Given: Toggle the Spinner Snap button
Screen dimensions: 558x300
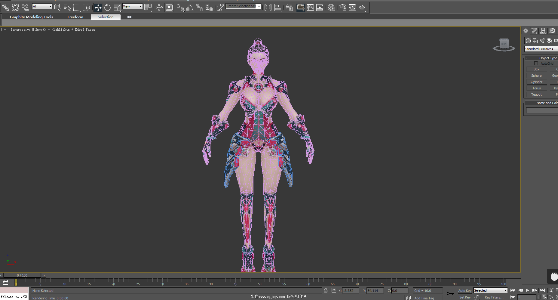Looking at the screenshot, I should pos(209,8).
